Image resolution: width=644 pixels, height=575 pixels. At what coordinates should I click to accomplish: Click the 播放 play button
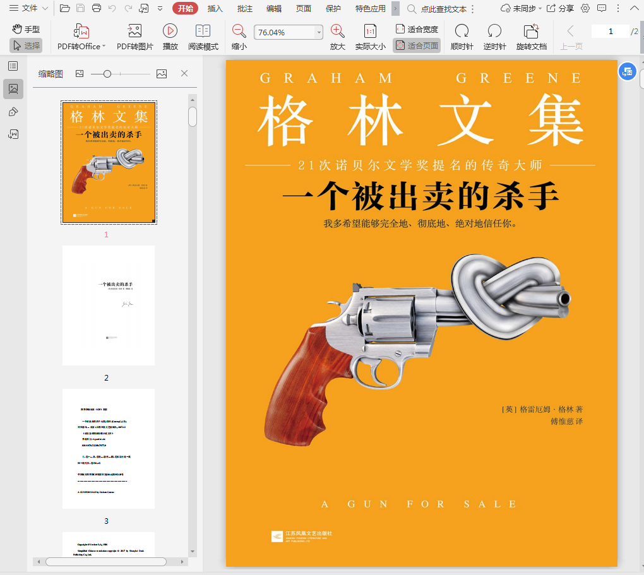170,37
